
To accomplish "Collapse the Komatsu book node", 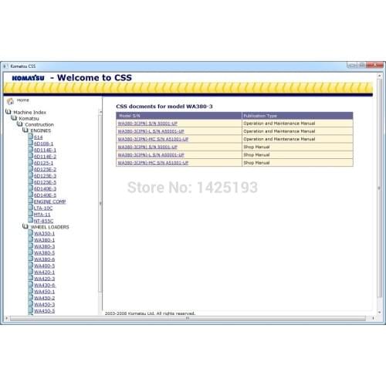I will coord(14,118).
